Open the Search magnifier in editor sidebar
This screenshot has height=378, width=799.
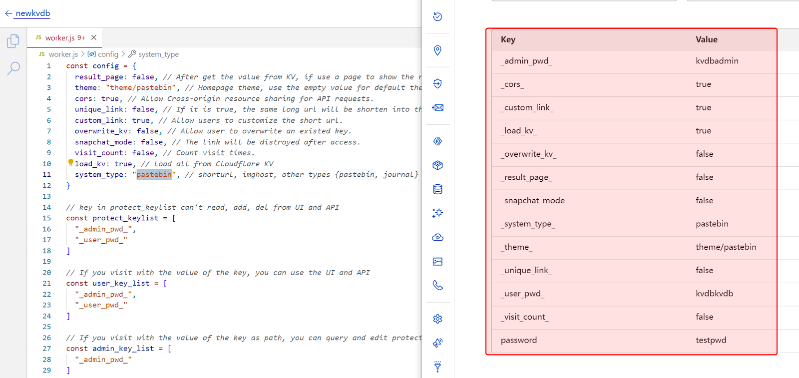pos(13,68)
